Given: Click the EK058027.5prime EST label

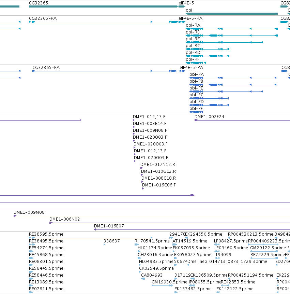Looking at the screenshot, I should point(193,255).
